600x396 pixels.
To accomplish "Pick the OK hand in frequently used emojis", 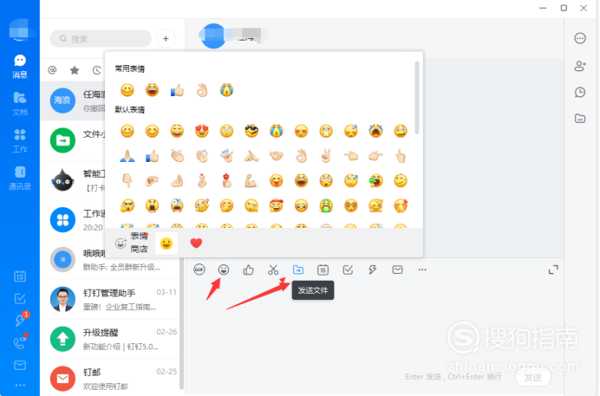I will 202,90.
